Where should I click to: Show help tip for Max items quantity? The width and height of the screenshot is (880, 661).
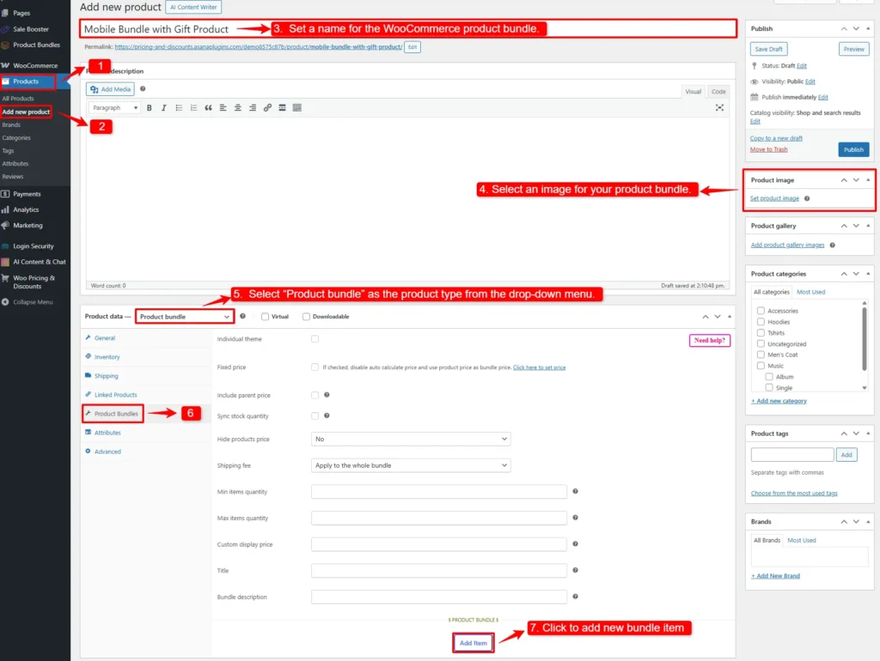point(575,518)
